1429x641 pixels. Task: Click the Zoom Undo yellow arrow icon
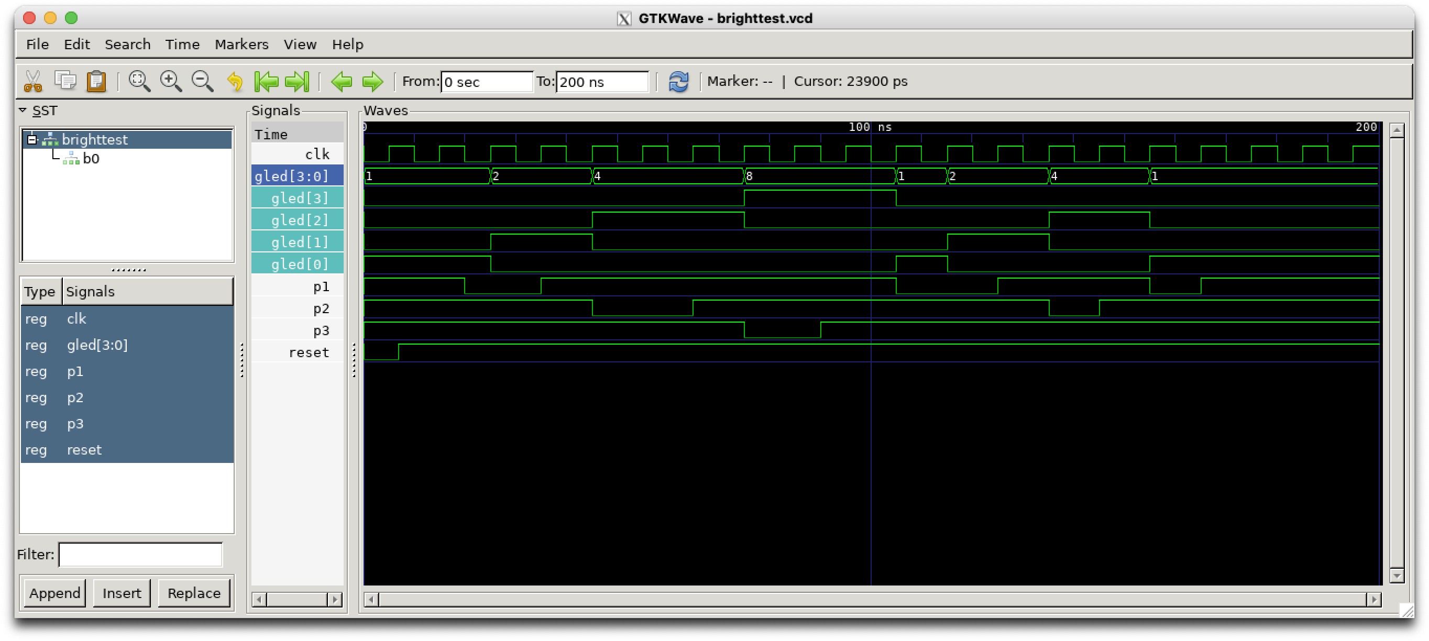(x=235, y=82)
